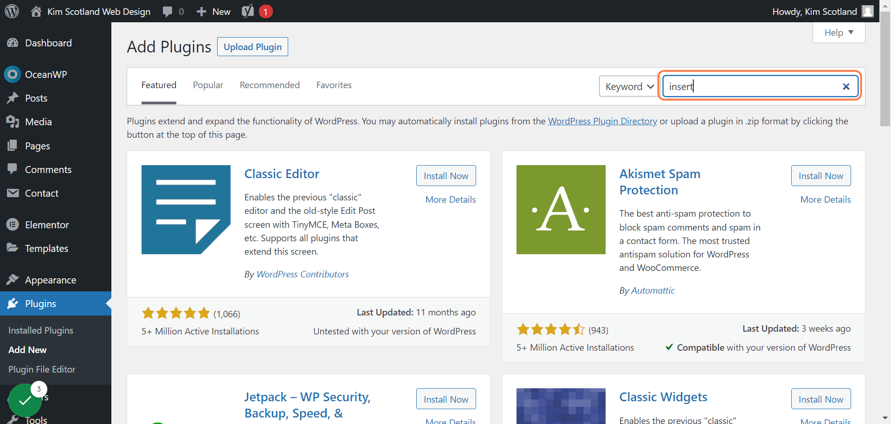Open WordPress Contributors author link
891x424 pixels.
point(303,274)
